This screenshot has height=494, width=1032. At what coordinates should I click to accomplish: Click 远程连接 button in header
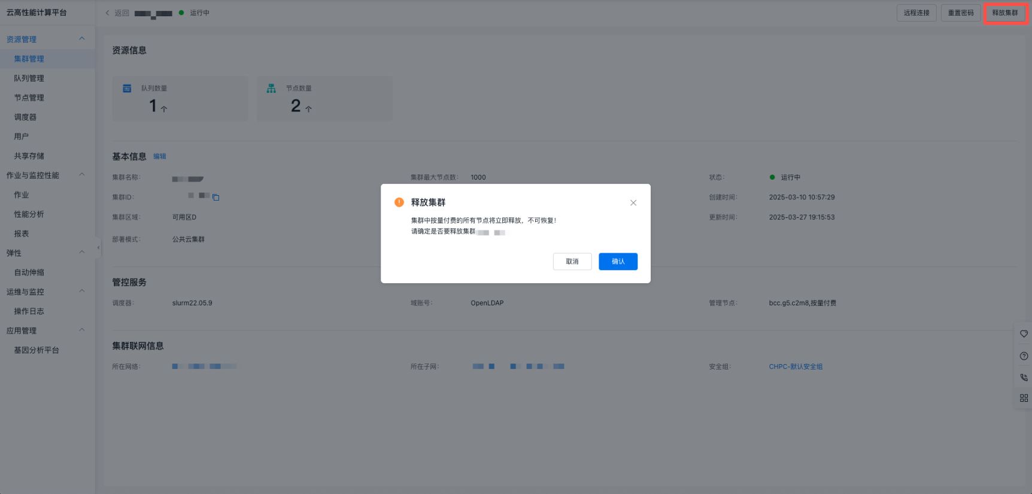(x=916, y=13)
